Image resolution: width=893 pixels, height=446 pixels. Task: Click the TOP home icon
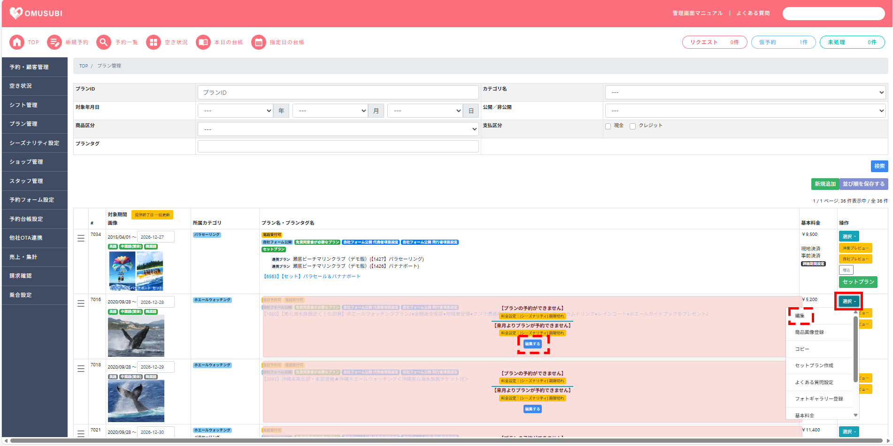point(17,42)
